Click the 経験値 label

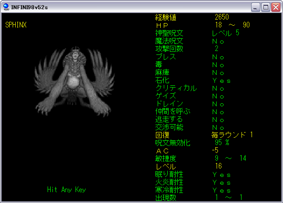[x=166, y=17]
